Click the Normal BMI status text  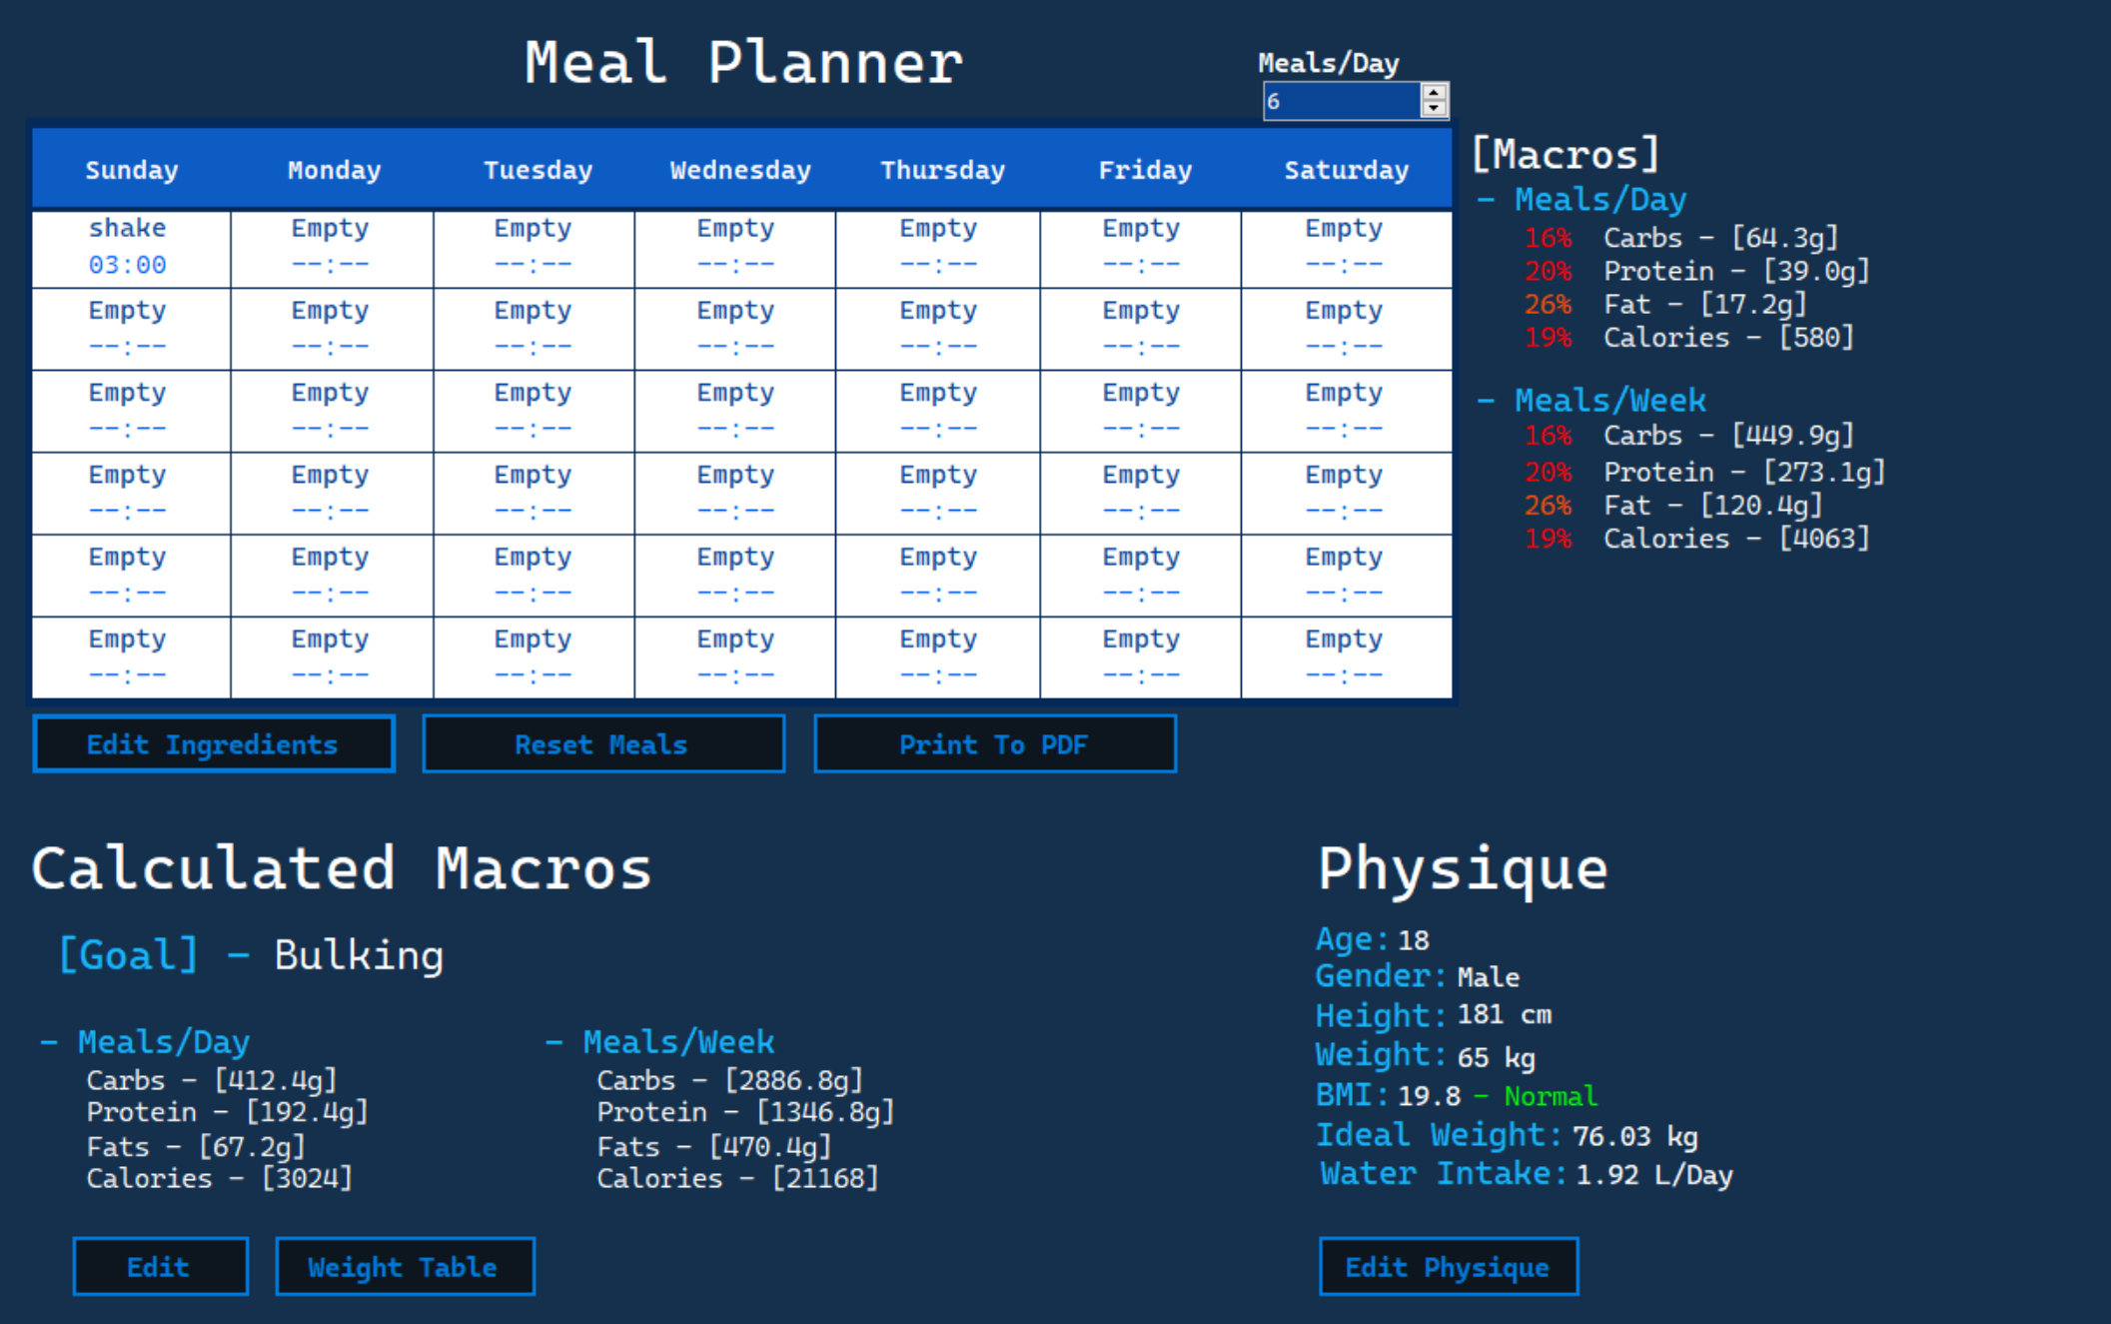pyautogui.click(x=1548, y=1095)
